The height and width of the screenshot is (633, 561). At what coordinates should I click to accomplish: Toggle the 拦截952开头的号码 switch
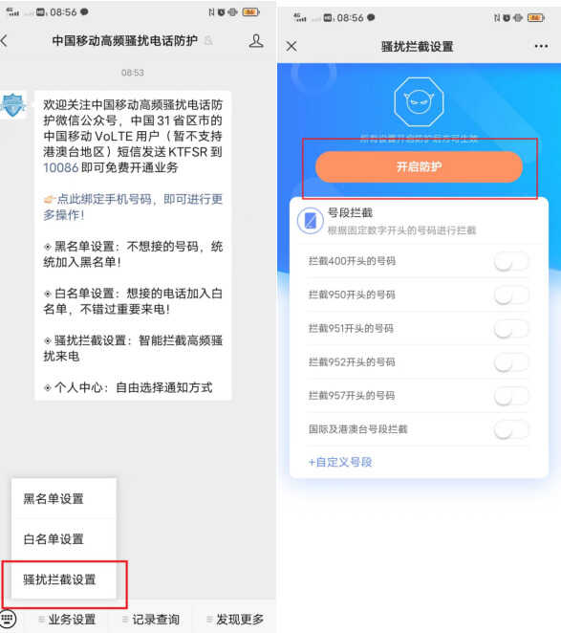pos(511,362)
